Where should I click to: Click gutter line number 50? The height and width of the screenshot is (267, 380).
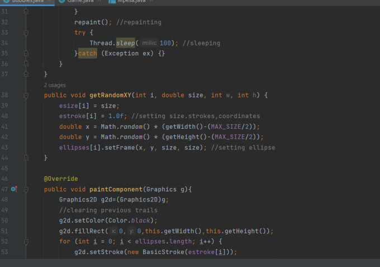tap(4, 221)
